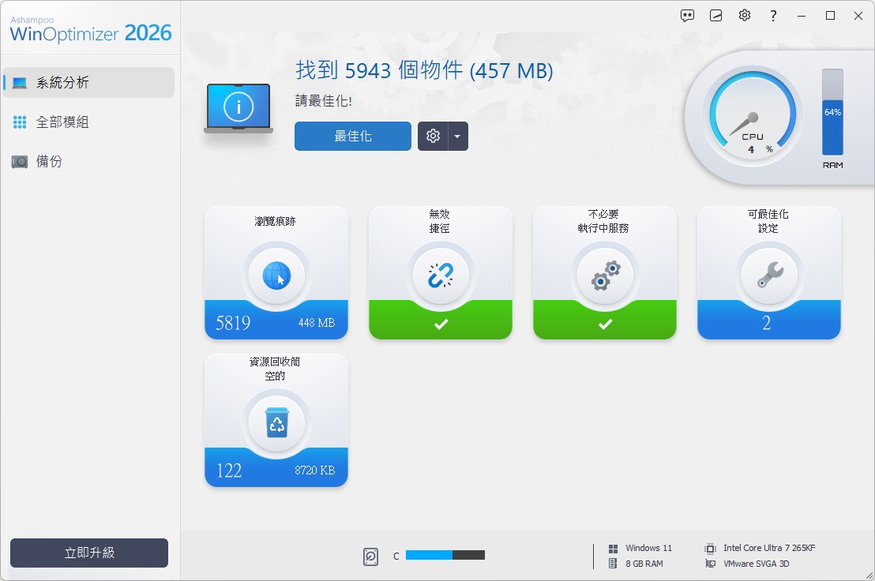Click the window resize grip corner
Screen dimensions: 875x581
pyautogui.click(x=869, y=575)
